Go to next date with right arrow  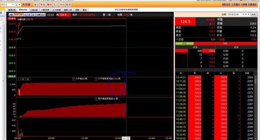(x=248, y=14)
